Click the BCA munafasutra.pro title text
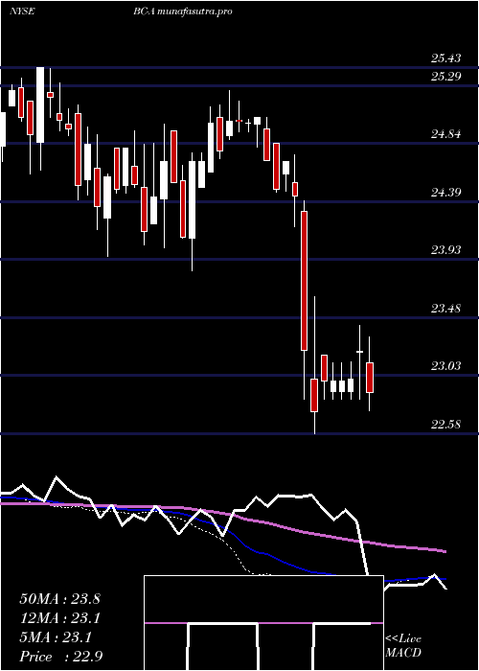479x671 pixels. (x=183, y=12)
